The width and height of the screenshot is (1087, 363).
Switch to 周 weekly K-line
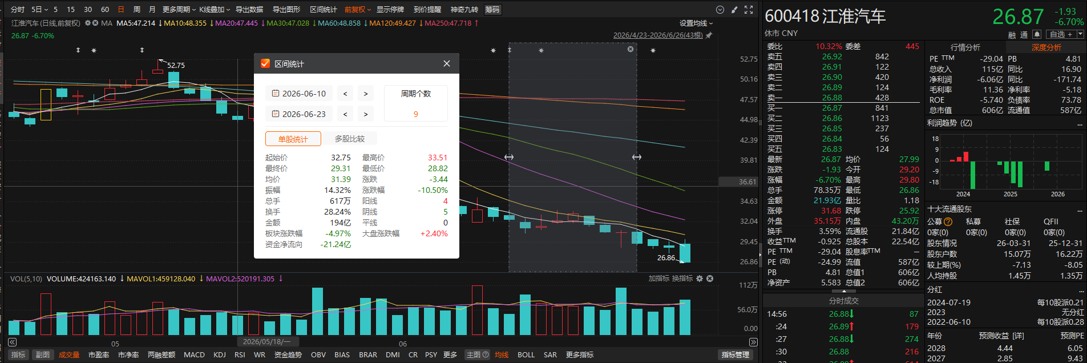coord(137,10)
